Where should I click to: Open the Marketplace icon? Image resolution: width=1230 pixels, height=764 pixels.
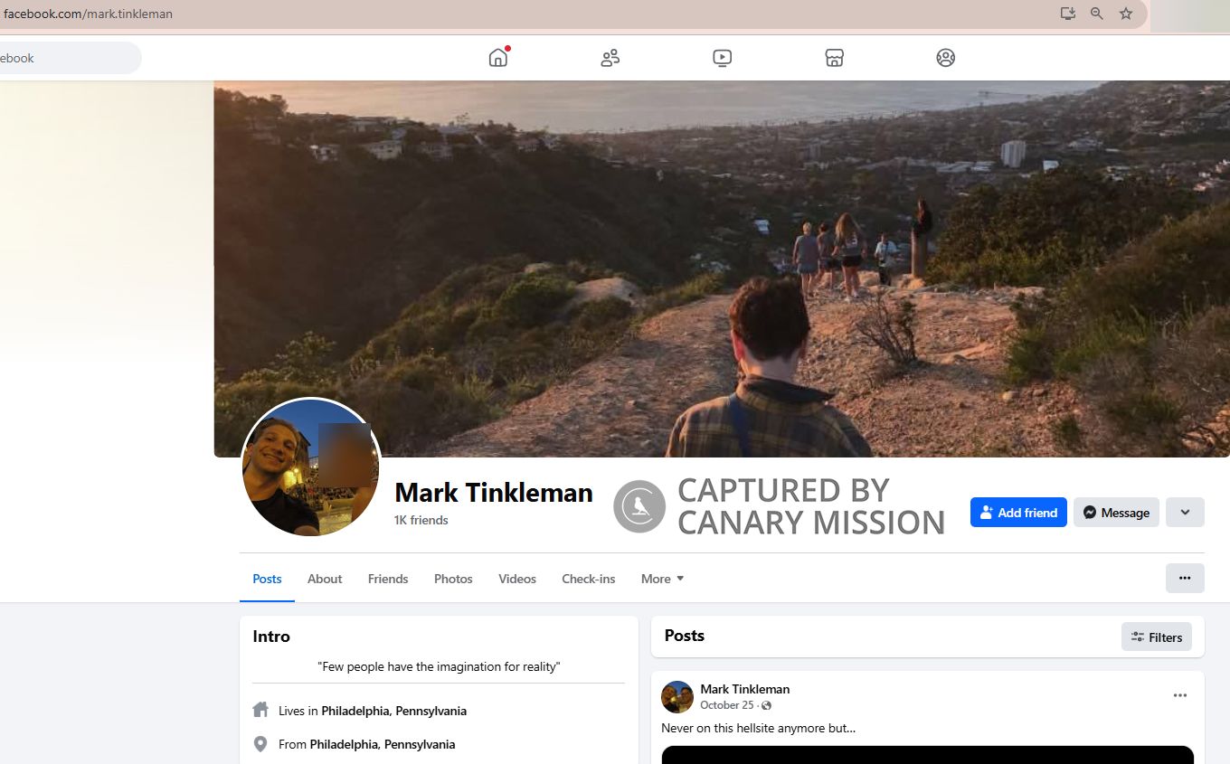tap(834, 56)
